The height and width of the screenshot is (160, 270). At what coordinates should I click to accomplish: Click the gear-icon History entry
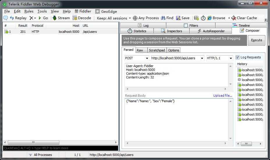click(250, 80)
